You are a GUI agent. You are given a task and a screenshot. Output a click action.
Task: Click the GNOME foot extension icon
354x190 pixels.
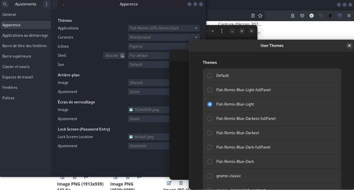(x=330, y=16)
